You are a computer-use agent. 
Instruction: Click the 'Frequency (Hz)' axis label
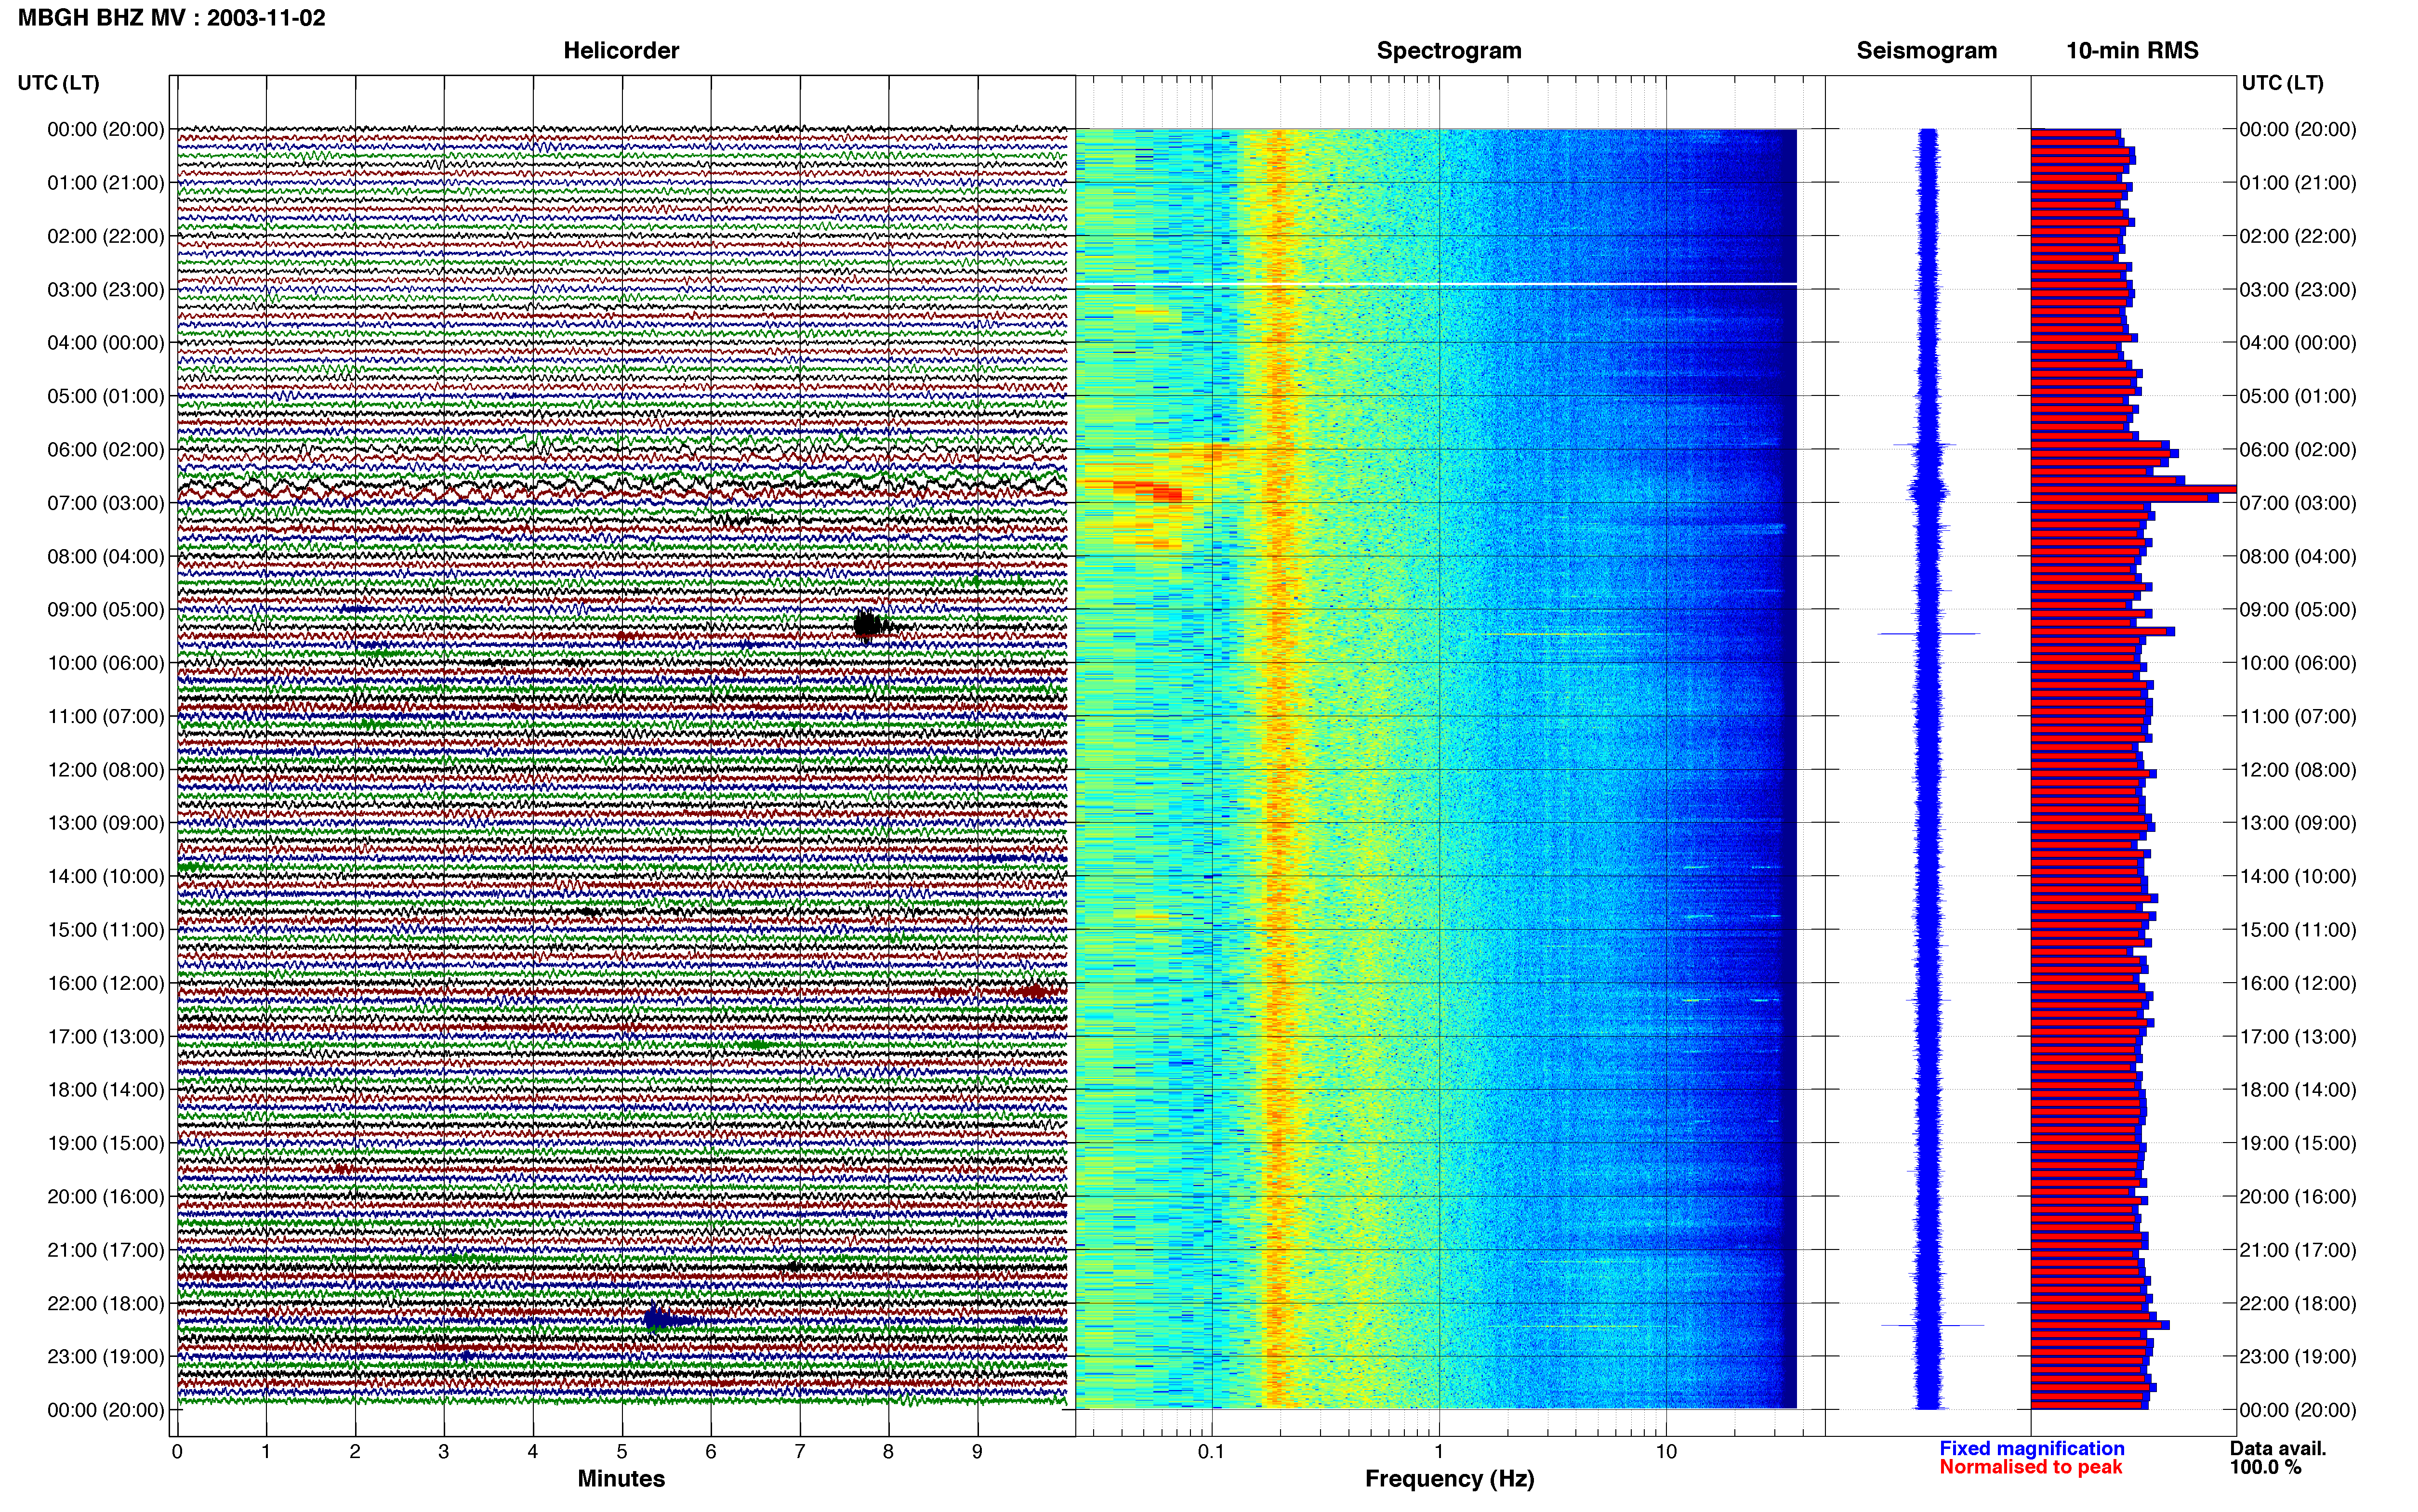tap(1449, 1478)
